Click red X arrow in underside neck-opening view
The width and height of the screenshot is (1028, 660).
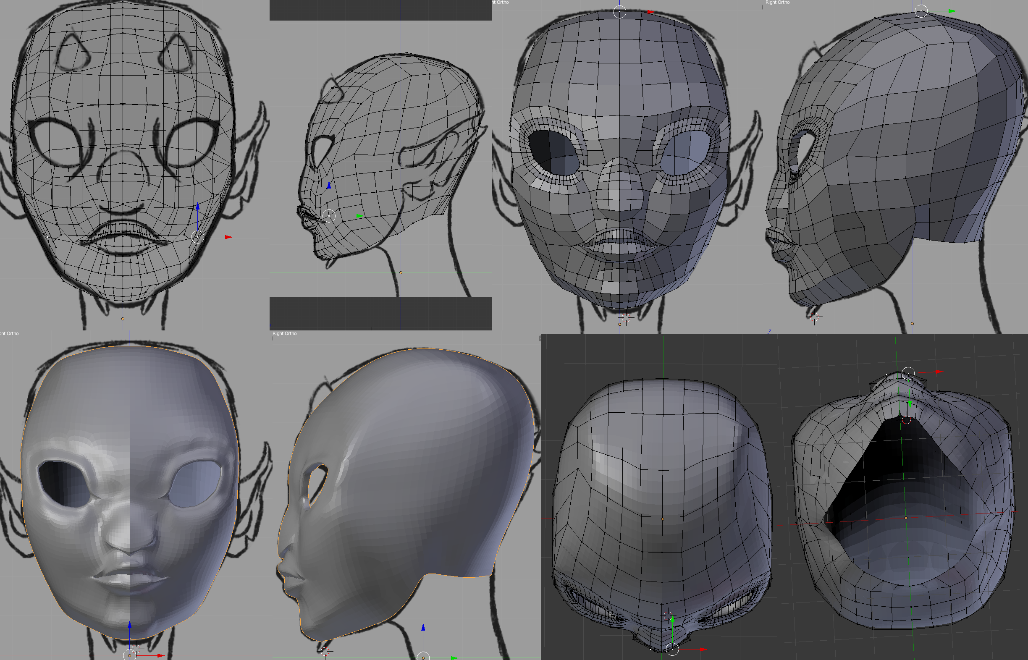[x=939, y=372]
